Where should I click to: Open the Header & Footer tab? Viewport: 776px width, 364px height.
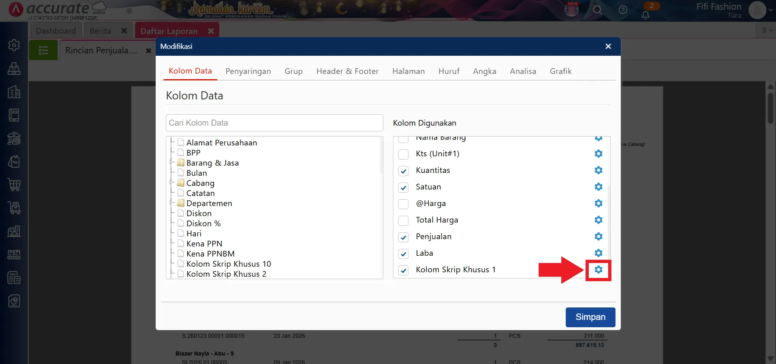click(347, 72)
